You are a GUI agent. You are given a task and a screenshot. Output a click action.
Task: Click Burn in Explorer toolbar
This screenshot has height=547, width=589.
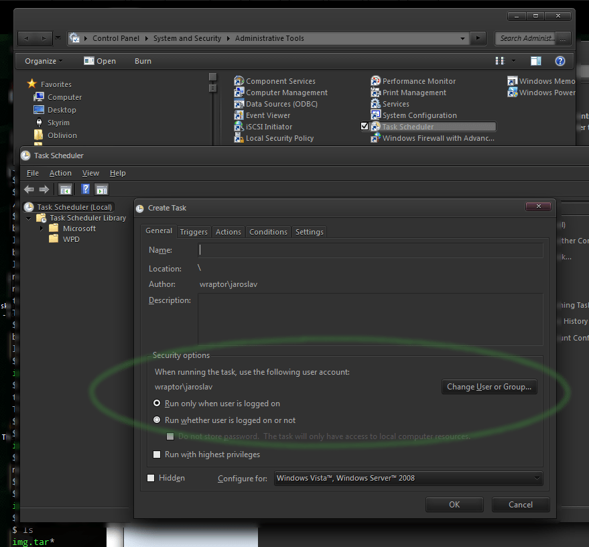[143, 61]
